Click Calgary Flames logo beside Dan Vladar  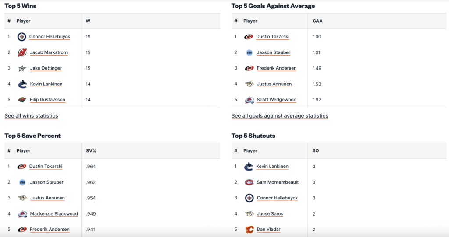point(249,230)
